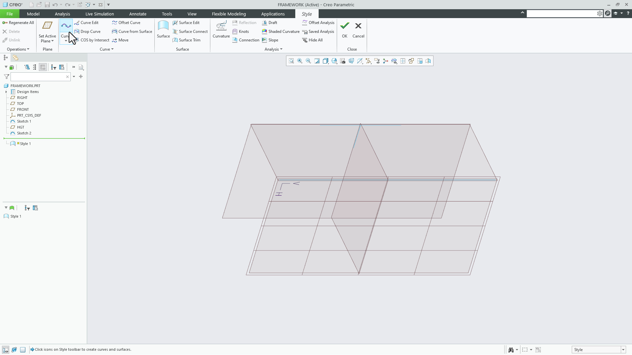Click the View Manager camera icon
This screenshot has width=632, height=355.
(x=343, y=61)
